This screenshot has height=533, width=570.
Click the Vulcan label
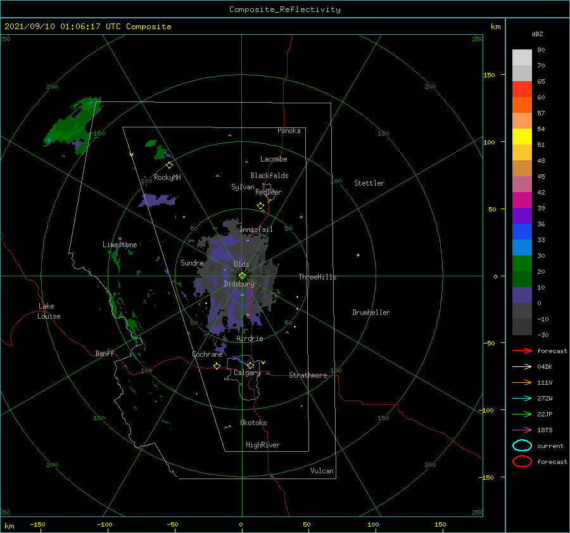pos(322,471)
